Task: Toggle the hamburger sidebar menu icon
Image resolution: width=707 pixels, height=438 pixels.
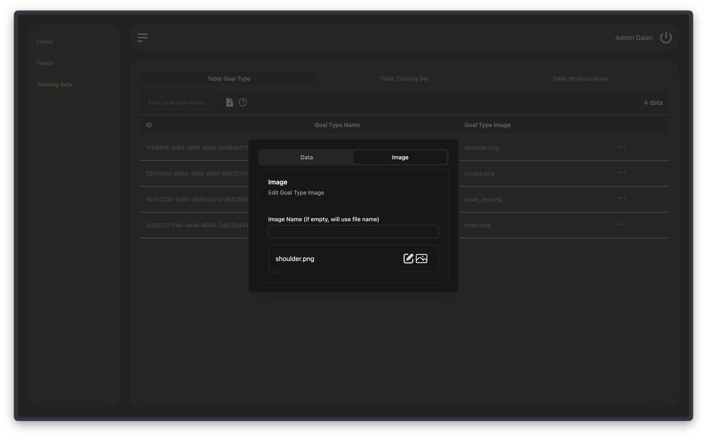Action: point(143,38)
